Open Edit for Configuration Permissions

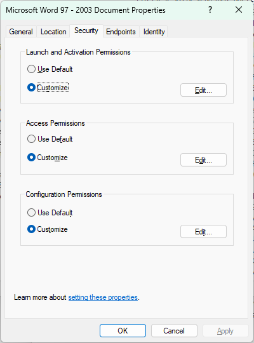pyautogui.click(x=203, y=232)
